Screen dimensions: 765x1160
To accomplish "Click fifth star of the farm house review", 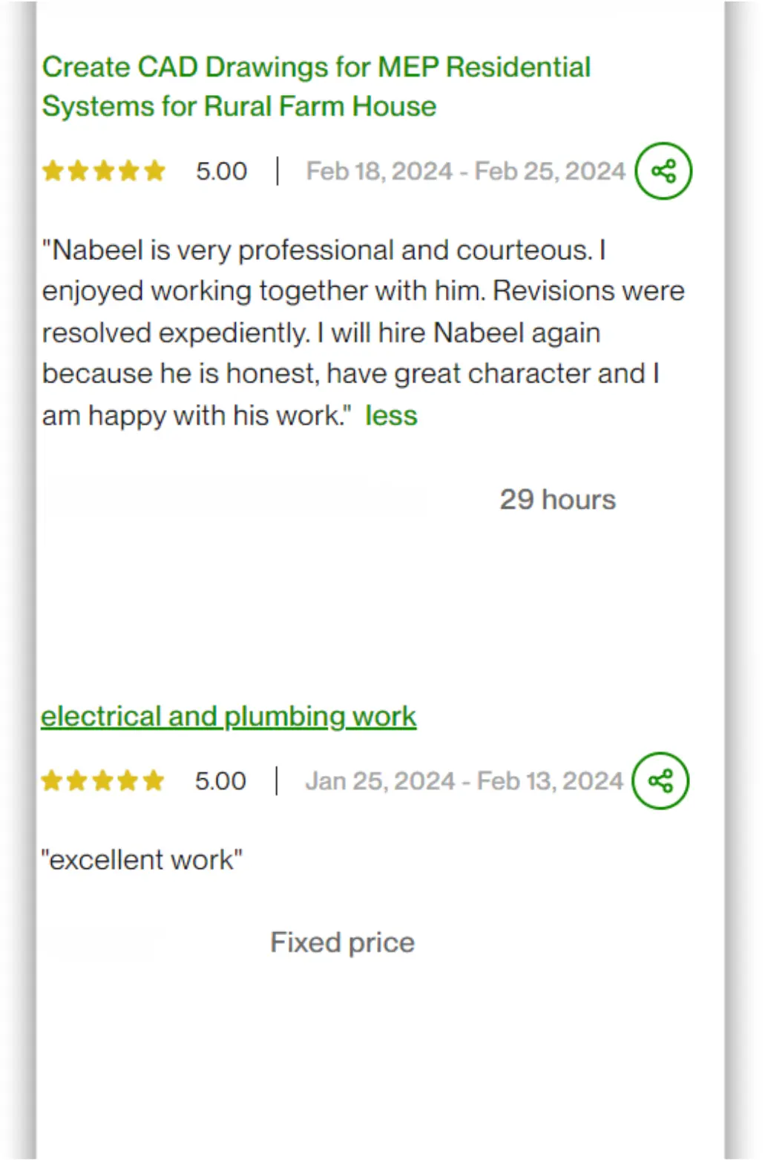I will pyautogui.click(x=154, y=171).
